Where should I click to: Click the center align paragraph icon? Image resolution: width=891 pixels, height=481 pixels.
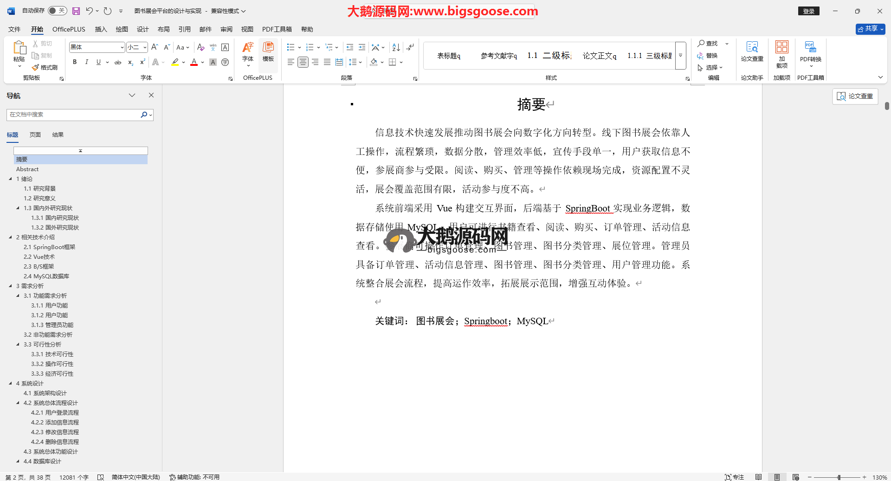[303, 62]
